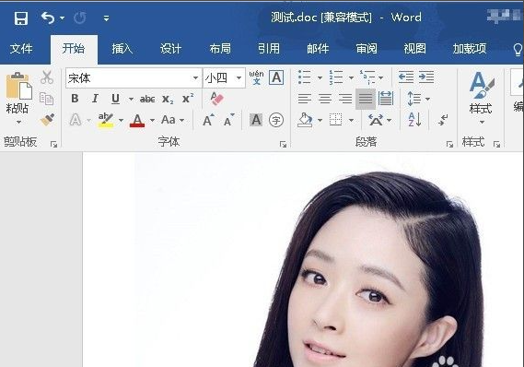Go to the 引用 ribbon tab
524x367 pixels.
tap(269, 49)
